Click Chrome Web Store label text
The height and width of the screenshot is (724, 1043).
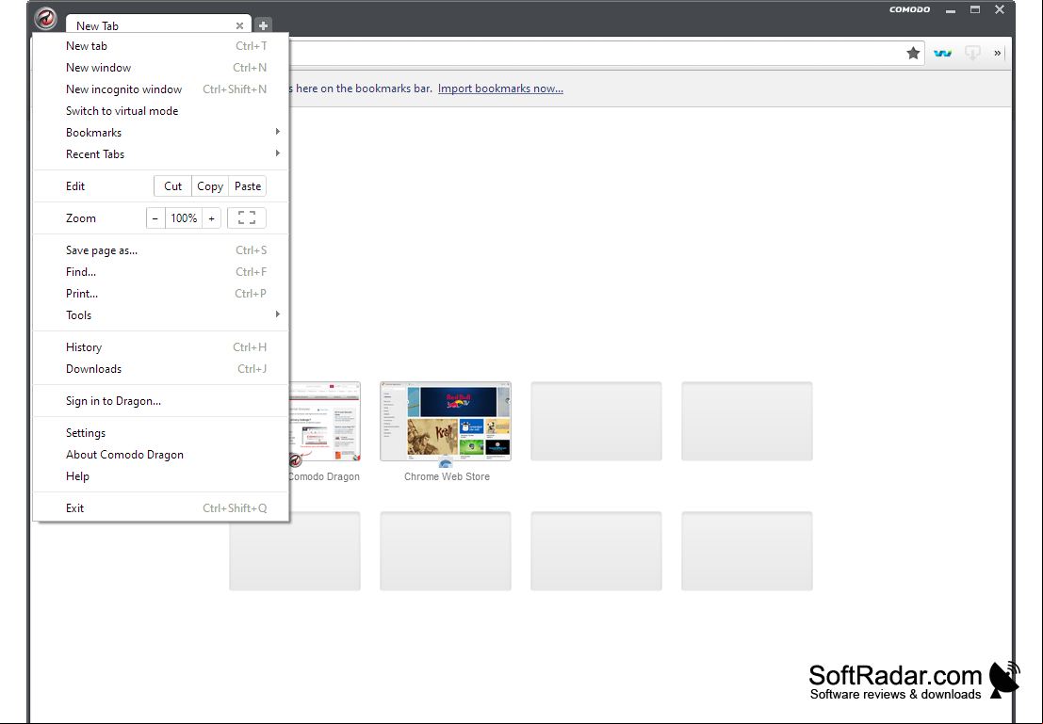(447, 476)
